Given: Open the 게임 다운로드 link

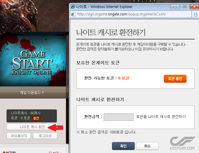Looking at the screenshot, I should click(x=32, y=92).
